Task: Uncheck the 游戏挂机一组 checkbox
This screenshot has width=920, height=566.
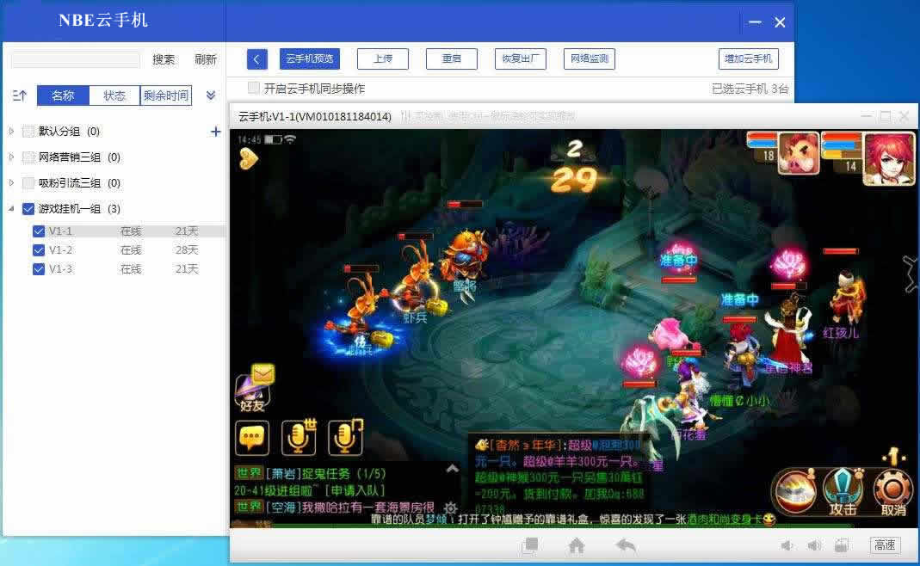Action: click(x=28, y=208)
